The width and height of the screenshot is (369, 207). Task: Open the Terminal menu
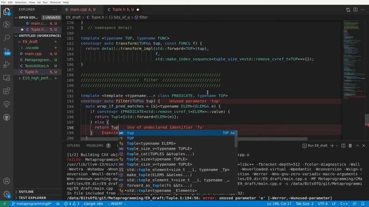coord(55,2)
